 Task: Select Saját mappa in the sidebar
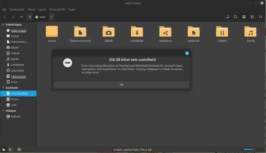pos(18,30)
